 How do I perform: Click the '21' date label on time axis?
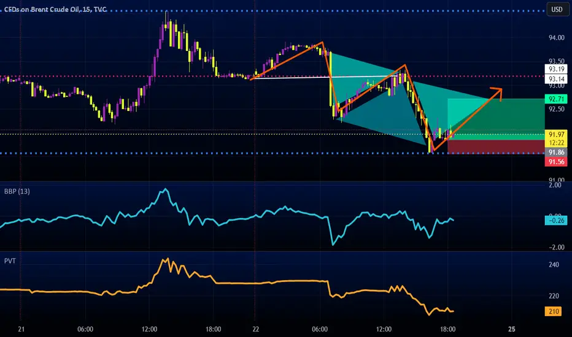pyautogui.click(x=21, y=329)
